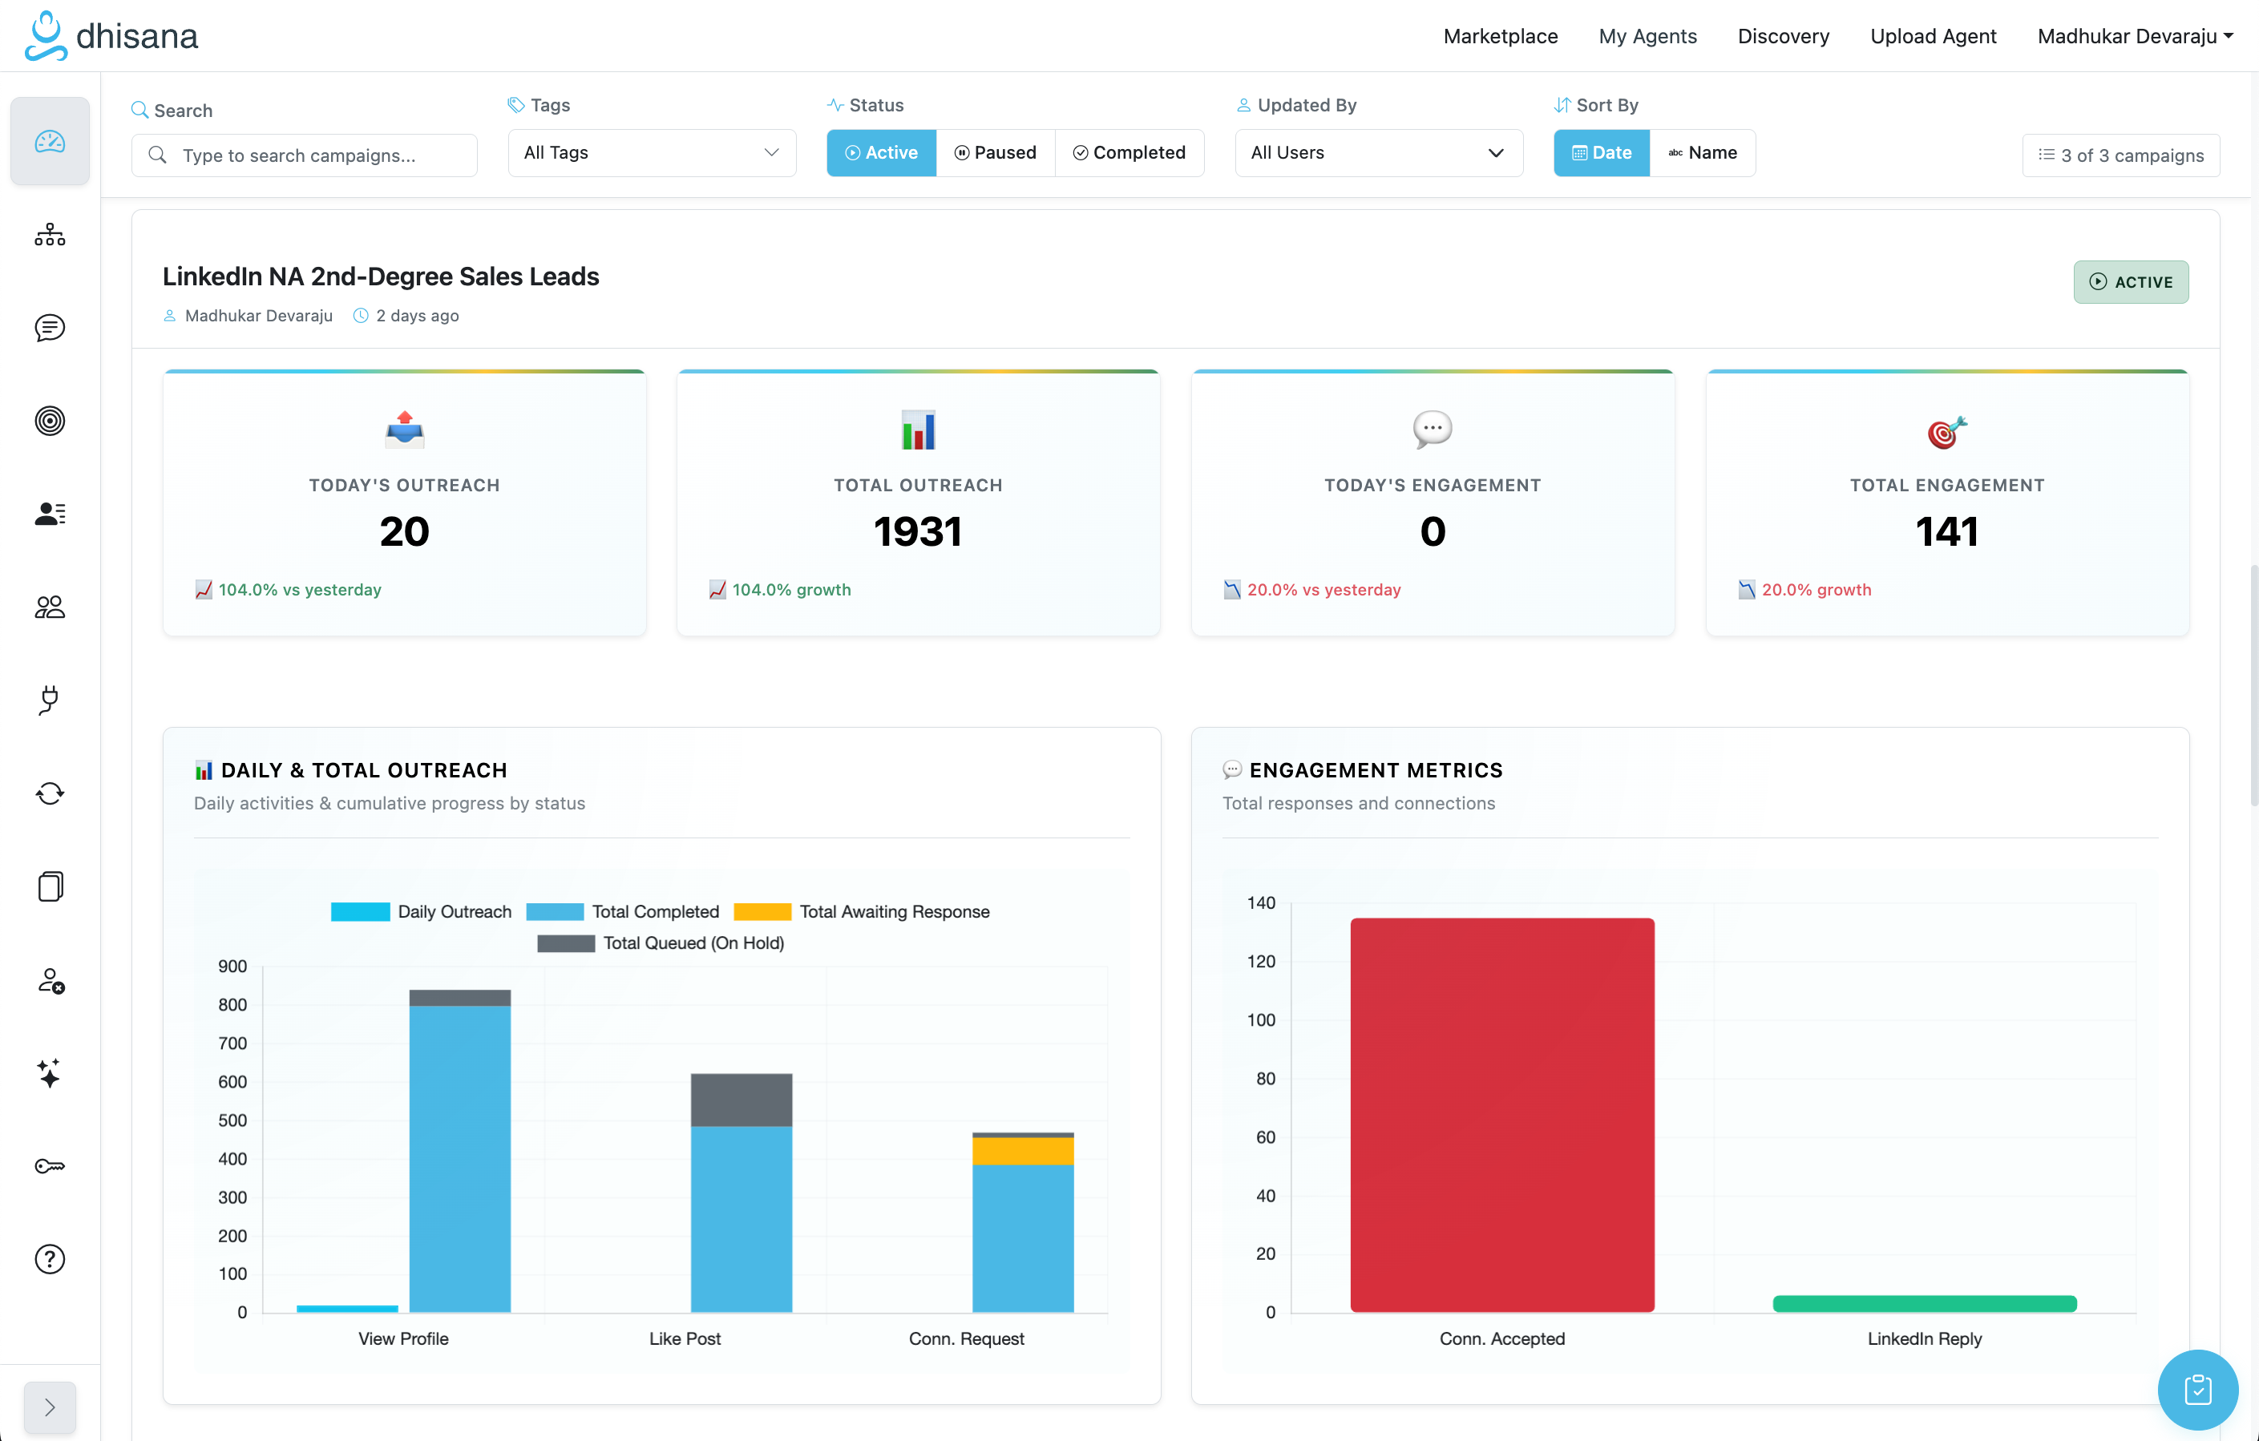
Task: Open the My Agents nav item
Action: tap(1647, 35)
